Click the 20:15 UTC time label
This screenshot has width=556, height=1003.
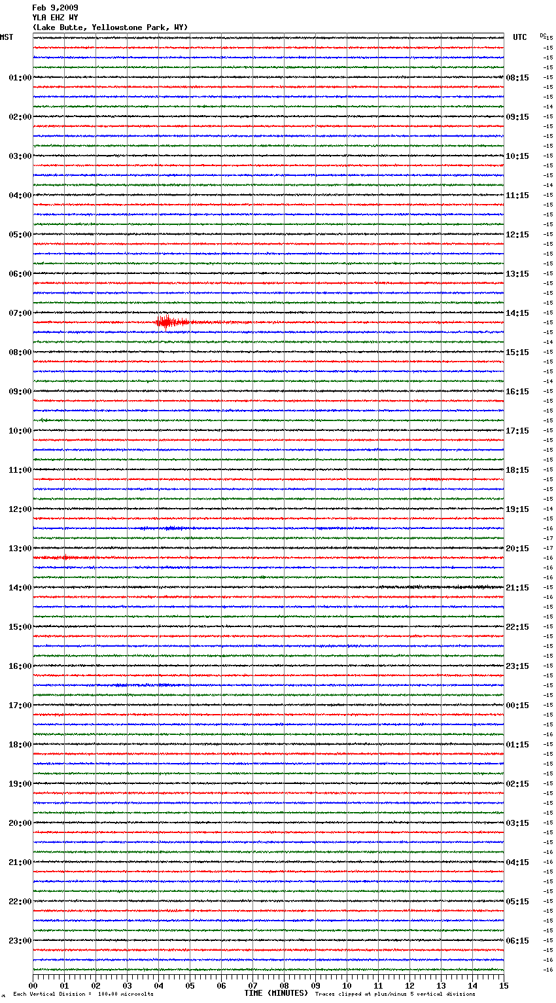point(517,549)
